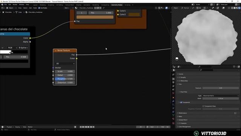Enable the Transparent Glass checkbox
This screenshot has width=241, height=136.
pyautogui.click(x=203, y=106)
